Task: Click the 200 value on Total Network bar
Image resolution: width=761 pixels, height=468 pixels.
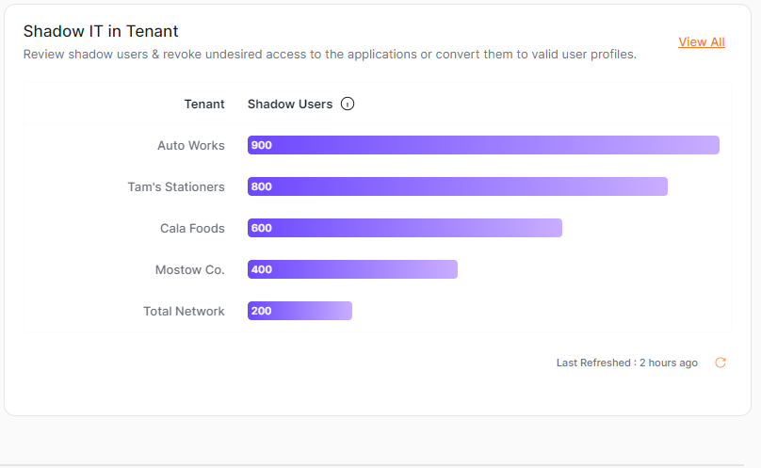Action: 262,311
